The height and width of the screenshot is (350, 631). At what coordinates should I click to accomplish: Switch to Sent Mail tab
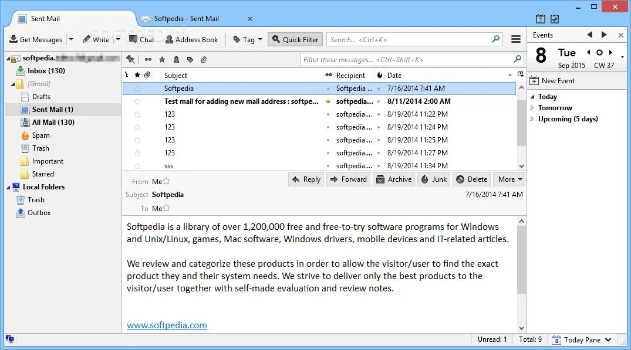45,19
